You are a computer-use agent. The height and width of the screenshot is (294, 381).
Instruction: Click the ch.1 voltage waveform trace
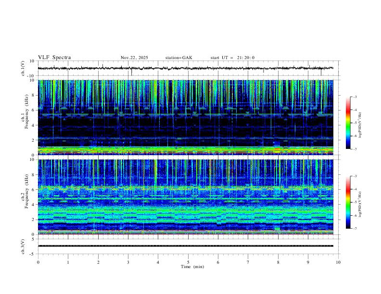pos(186,68)
